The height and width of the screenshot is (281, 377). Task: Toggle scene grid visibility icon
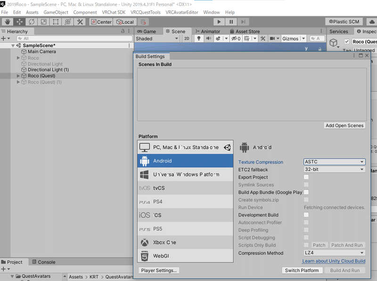[246, 38]
